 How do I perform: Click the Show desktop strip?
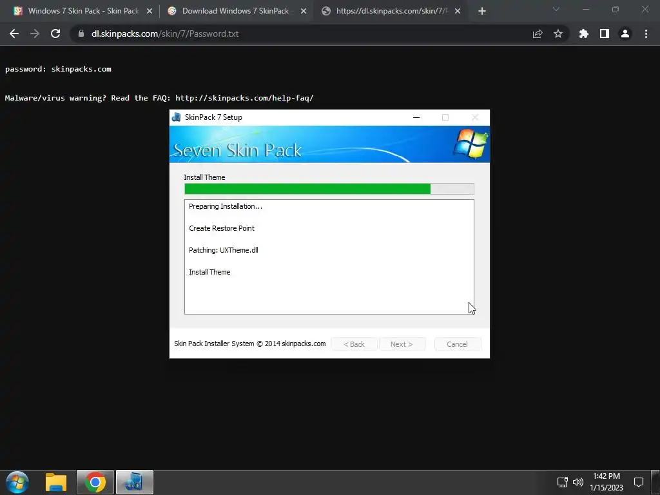(x=655, y=482)
